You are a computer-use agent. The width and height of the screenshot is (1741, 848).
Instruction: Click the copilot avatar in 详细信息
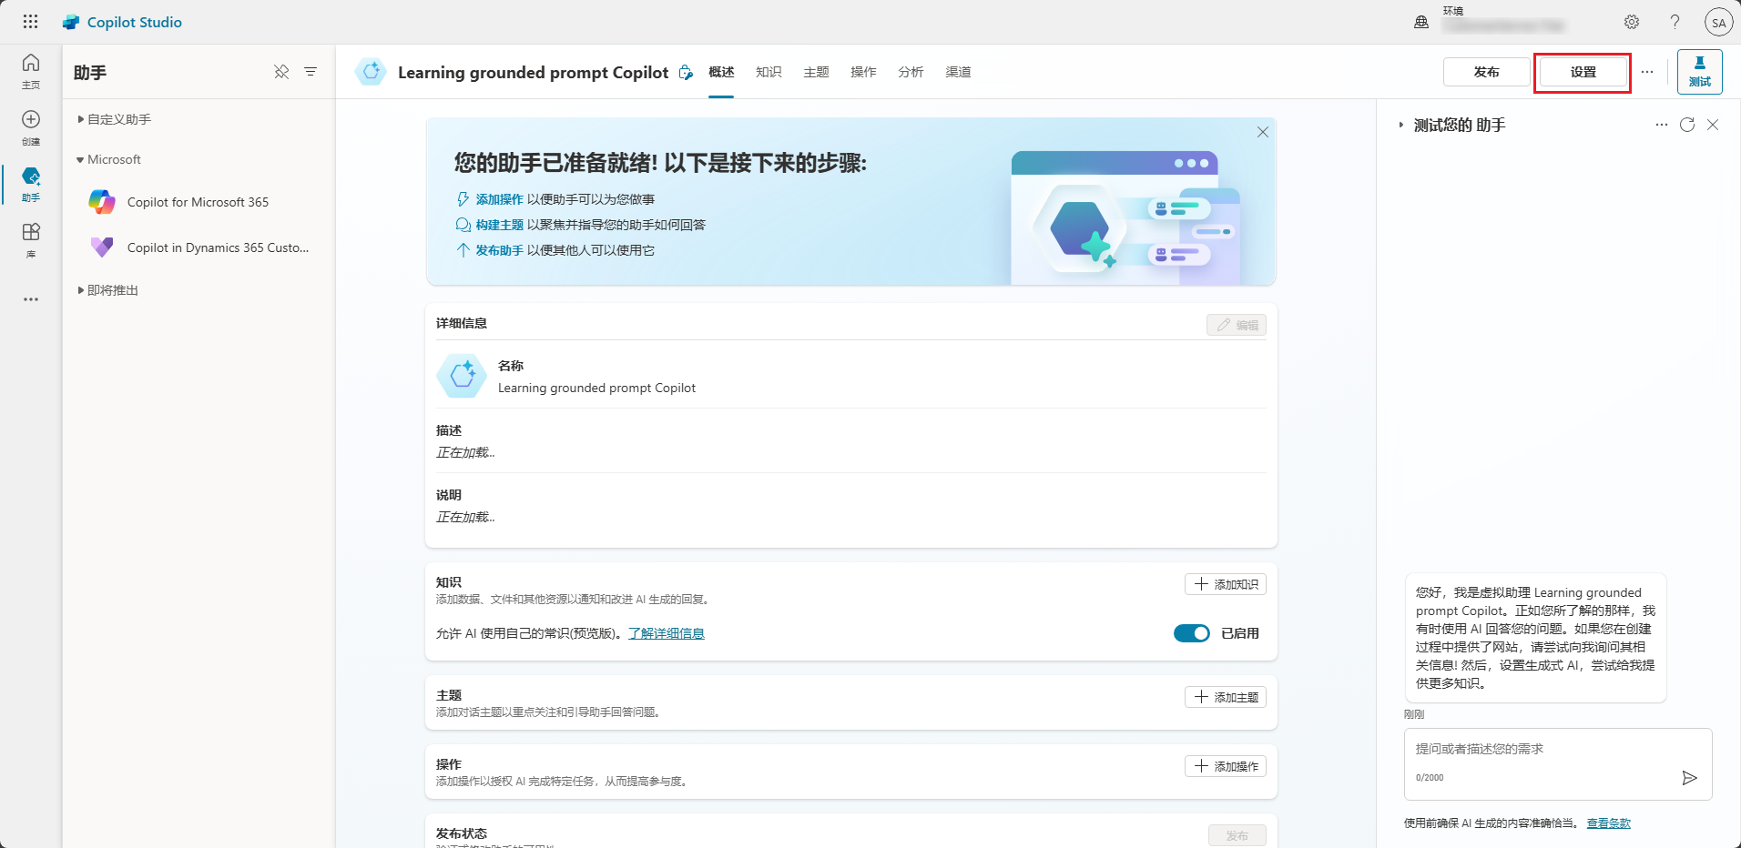(462, 376)
